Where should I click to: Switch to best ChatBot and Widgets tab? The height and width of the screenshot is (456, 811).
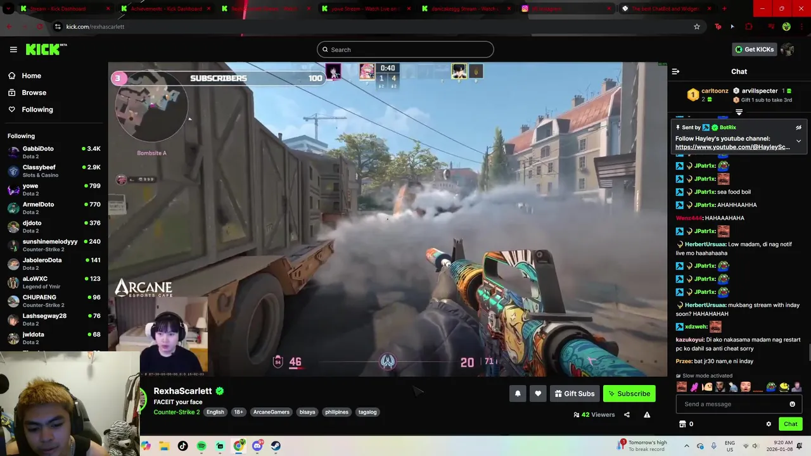pyautogui.click(x=666, y=9)
